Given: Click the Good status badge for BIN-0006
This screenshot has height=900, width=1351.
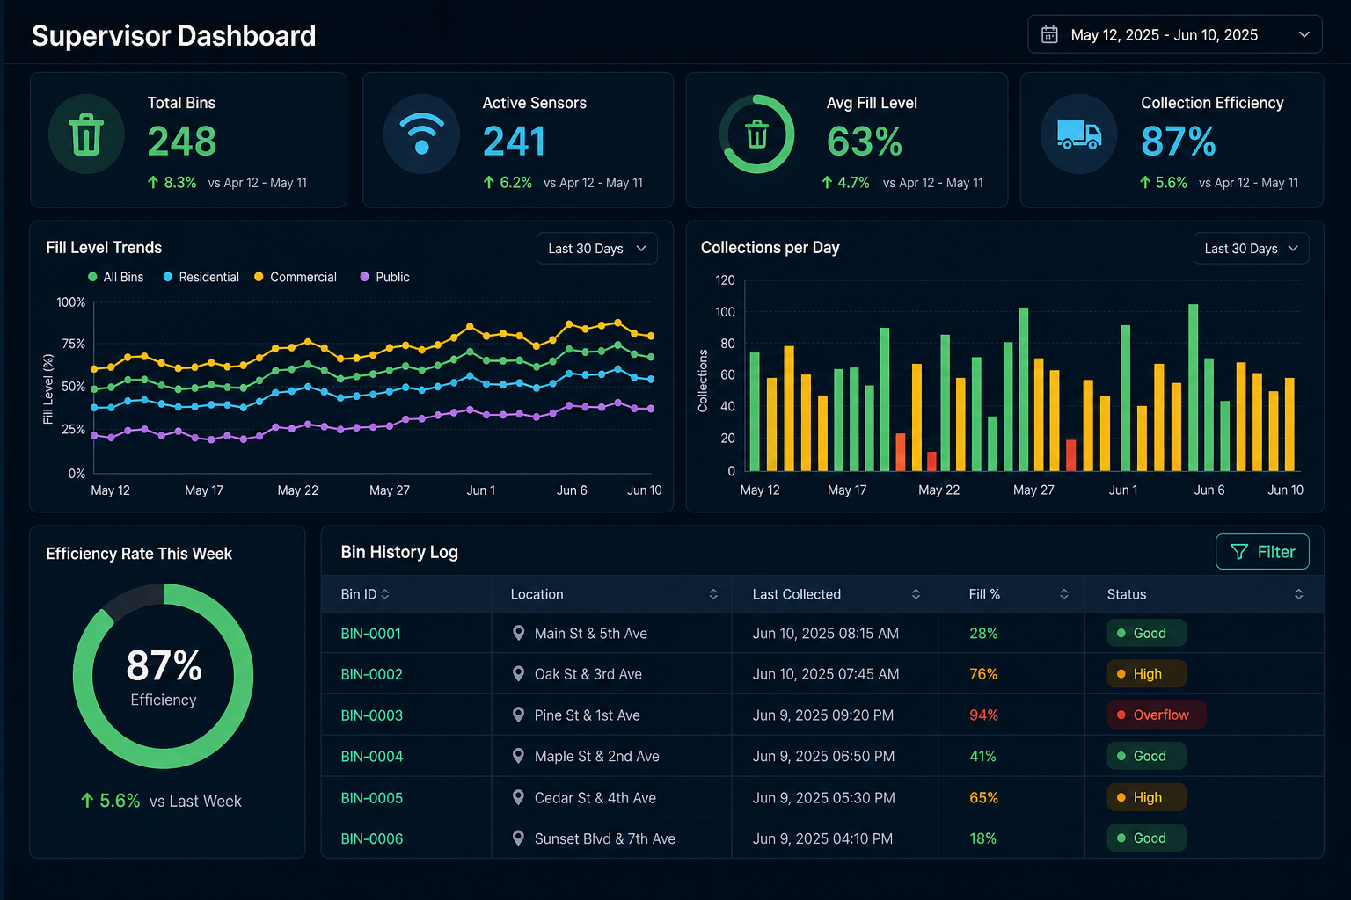Looking at the screenshot, I should (x=1146, y=838).
